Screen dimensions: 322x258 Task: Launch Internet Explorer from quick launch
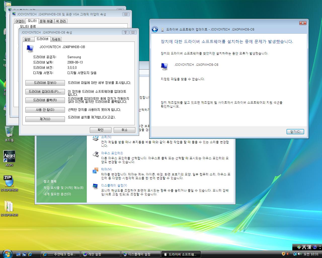pyautogui.click(x=30, y=254)
